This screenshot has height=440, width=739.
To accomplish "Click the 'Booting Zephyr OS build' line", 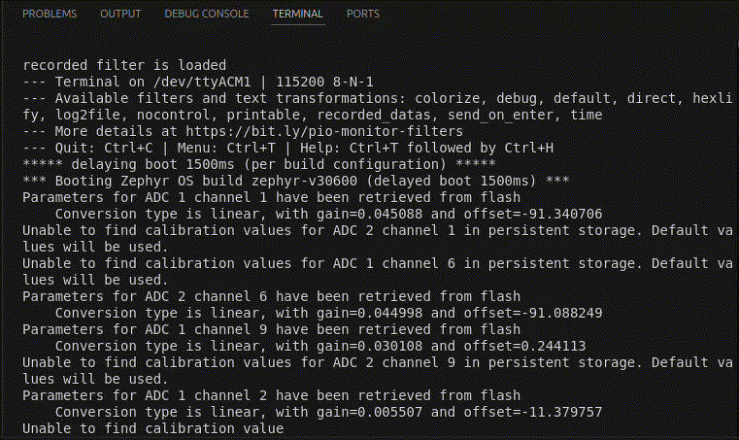I will point(296,181).
